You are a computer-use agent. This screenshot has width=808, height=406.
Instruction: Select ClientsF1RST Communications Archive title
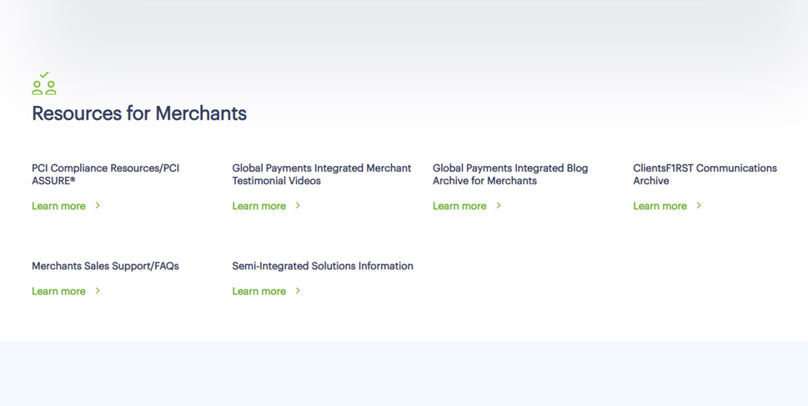coord(705,174)
